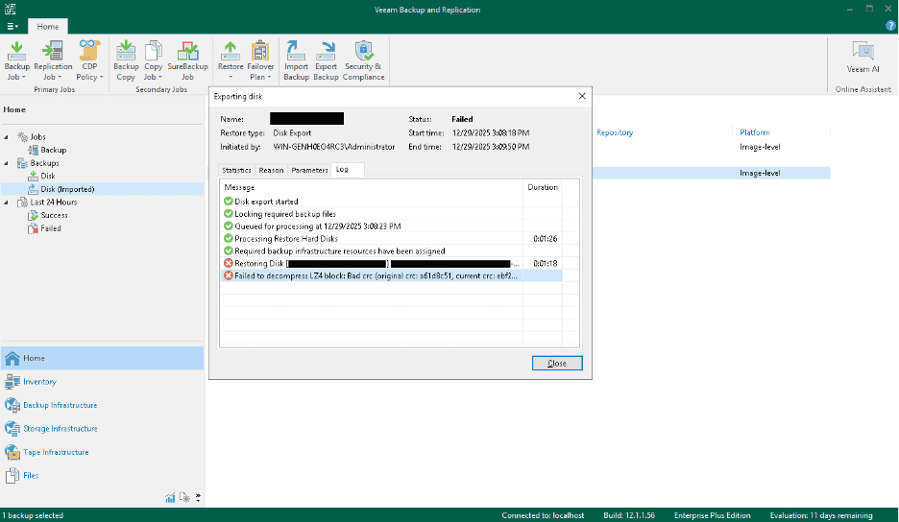The width and height of the screenshot is (899, 522).
Task: Expand navigation pane overflow arrow
Action: pos(198,497)
